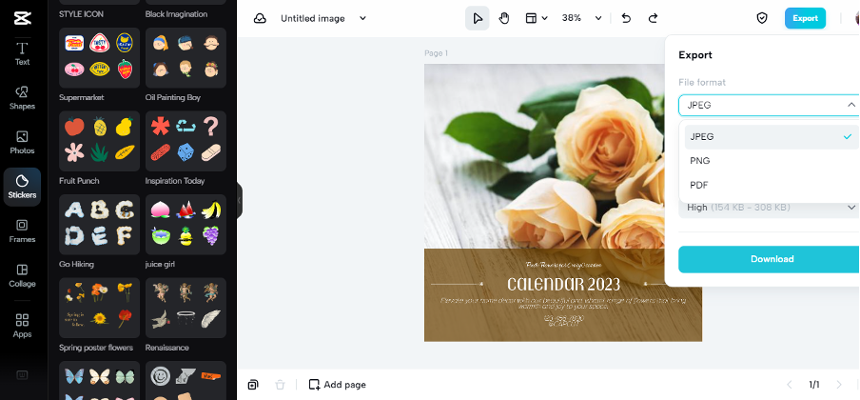The image size is (860, 400).
Task: Open the Frames panel
Action: click(x=22, y=230)
